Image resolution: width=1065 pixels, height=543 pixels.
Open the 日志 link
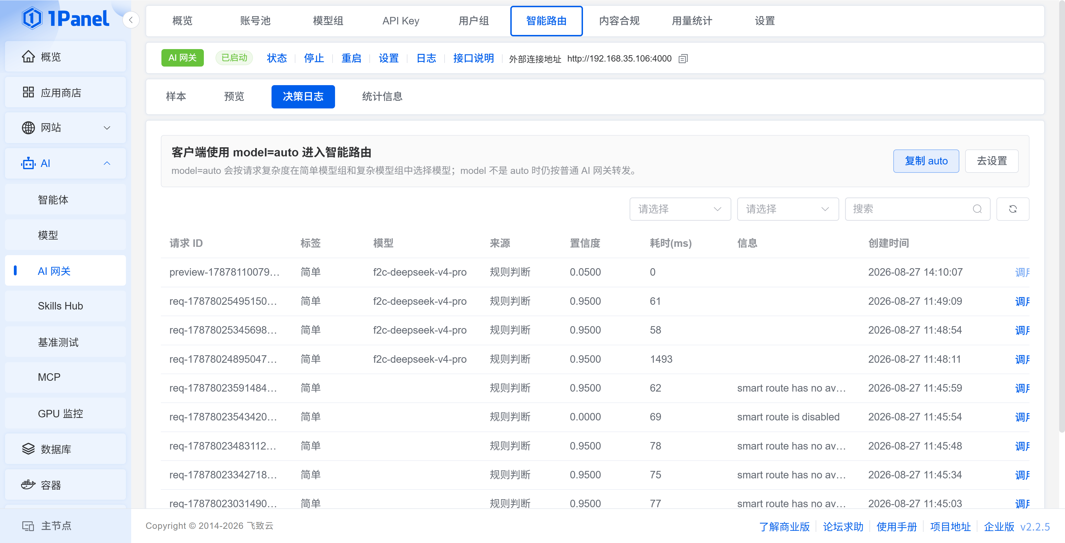coord(426,58)
